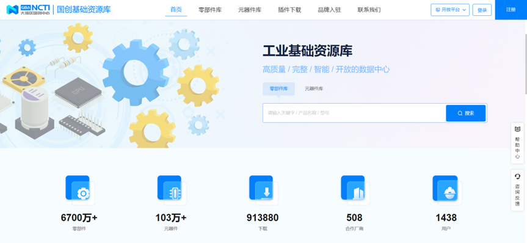Click the 合作厂商 label
The width and height of the screenshot is (527, 243).
pyautogui.click(x=354, y=229)
